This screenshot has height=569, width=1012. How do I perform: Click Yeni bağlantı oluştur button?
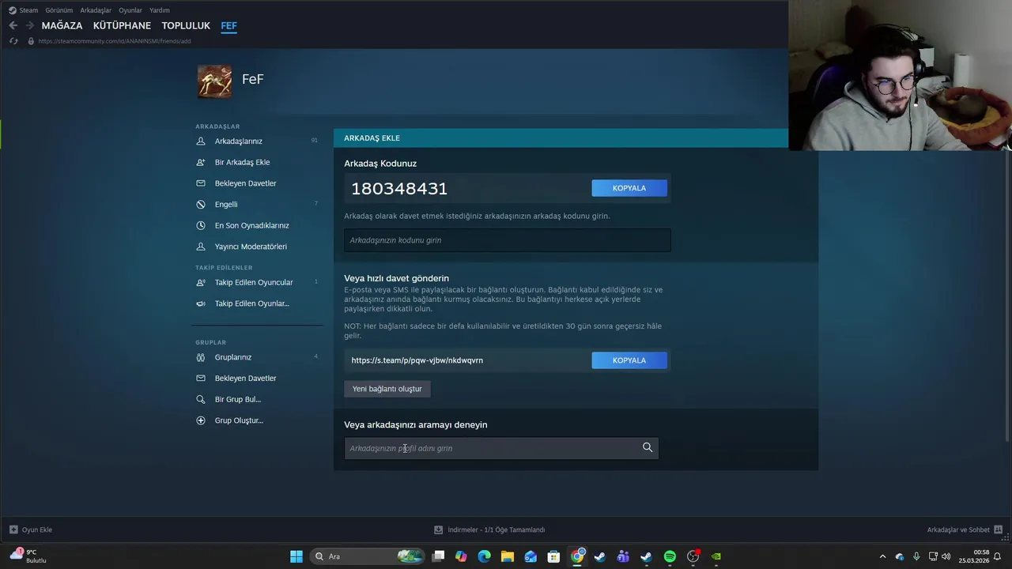[x=387, y=389]
